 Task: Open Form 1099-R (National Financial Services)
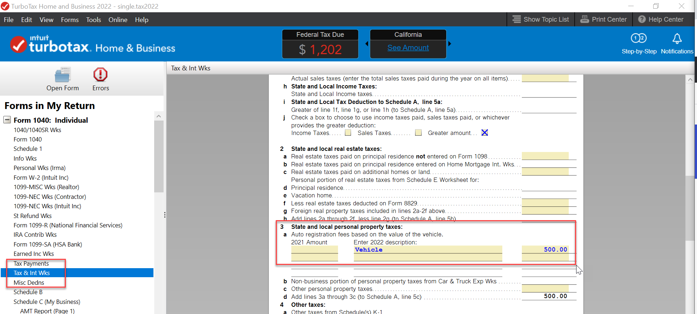(x=68, y=225)
